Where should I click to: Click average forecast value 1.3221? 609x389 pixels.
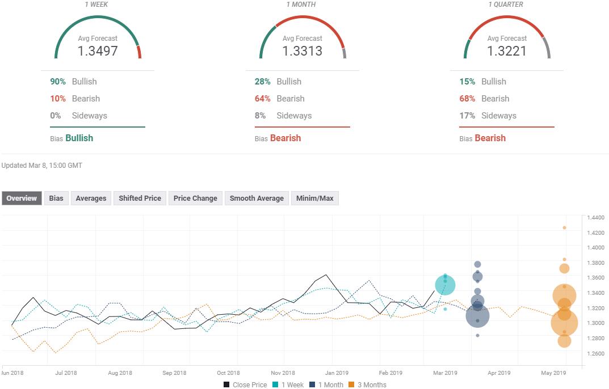pos(507,51)
